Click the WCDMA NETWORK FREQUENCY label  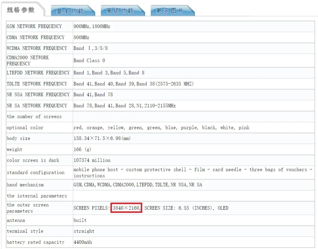click(x=37, y=48)
